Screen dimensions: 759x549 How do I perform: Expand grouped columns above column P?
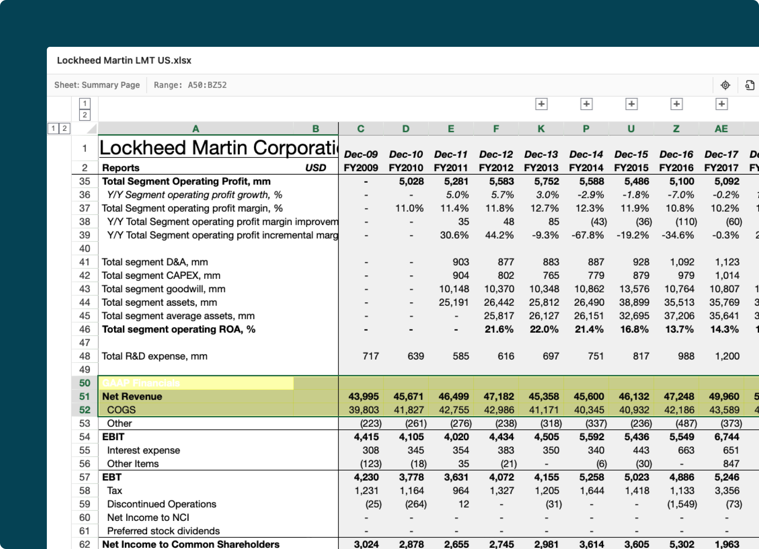[586, 104]
